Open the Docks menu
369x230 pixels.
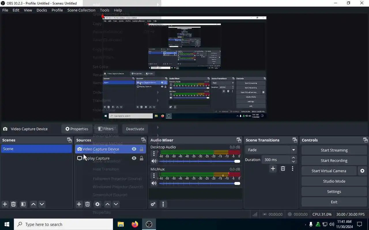[x=42, y=10]
